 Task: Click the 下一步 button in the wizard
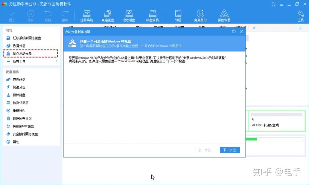coord(230,150)
